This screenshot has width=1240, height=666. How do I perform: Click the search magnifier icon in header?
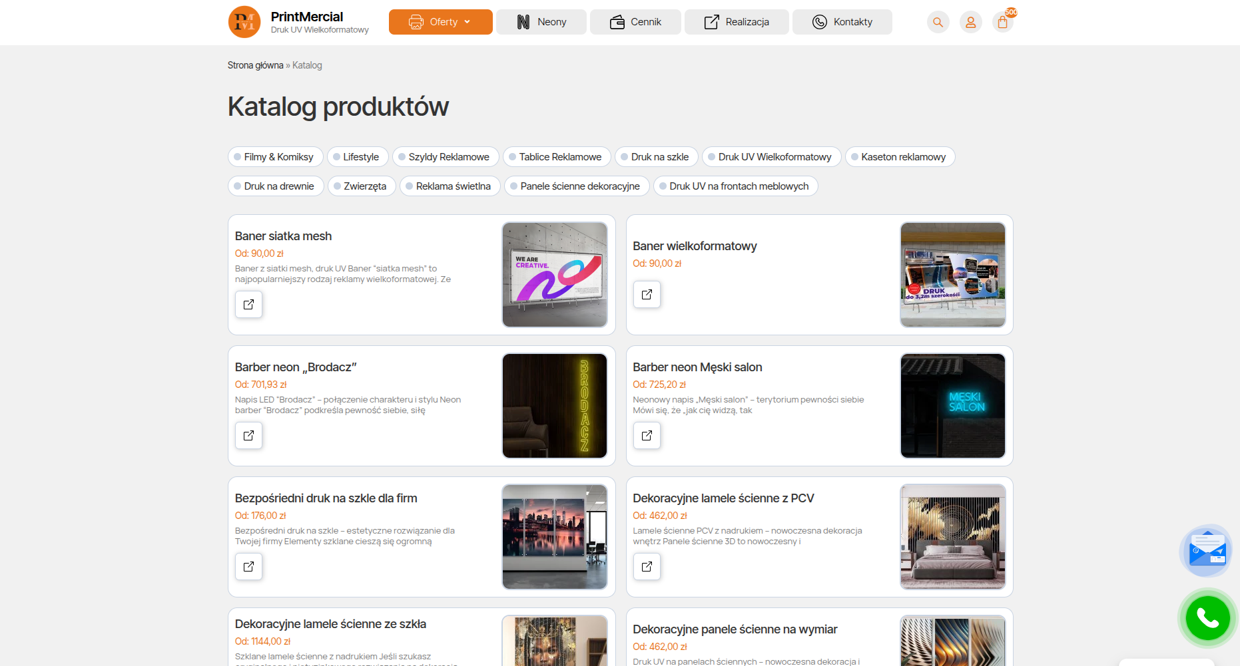(x=938, y=22)
